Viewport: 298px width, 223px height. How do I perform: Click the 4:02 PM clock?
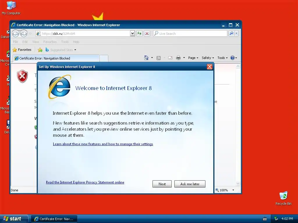coord(287,219)
